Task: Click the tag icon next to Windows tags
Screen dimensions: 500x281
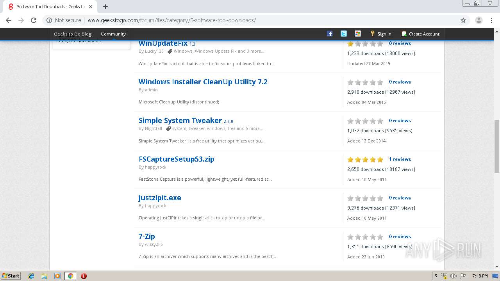Action: 170,51
